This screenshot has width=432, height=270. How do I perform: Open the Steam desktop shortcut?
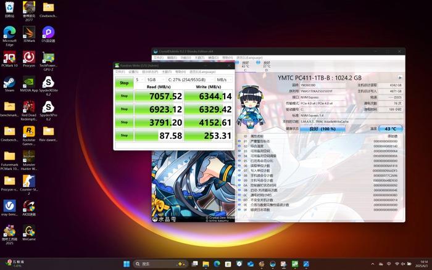click(x=9, y=84)
